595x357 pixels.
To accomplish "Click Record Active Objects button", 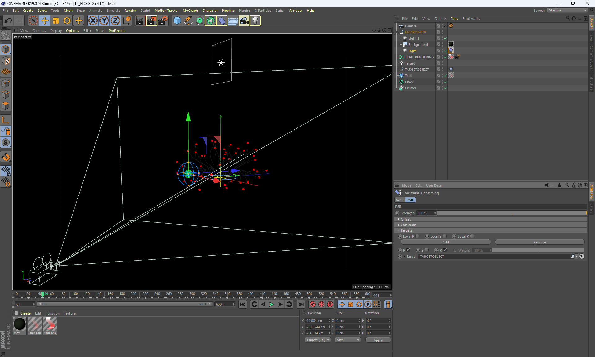I will (313, 305).
